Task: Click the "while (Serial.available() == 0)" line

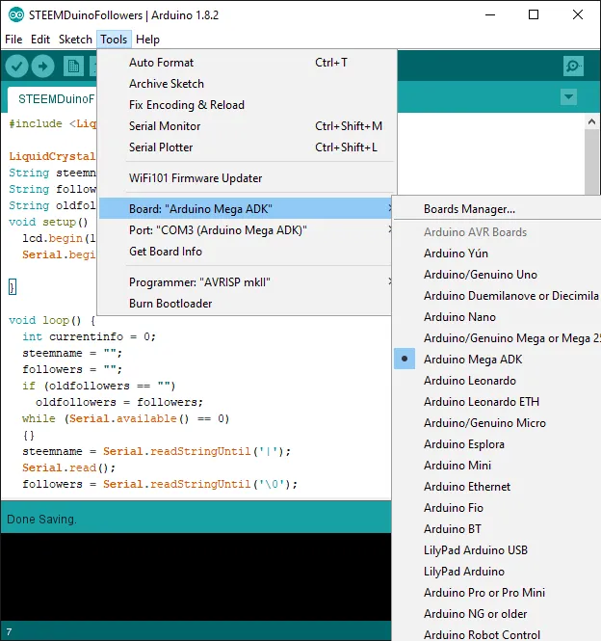Action: click(126, 418)
